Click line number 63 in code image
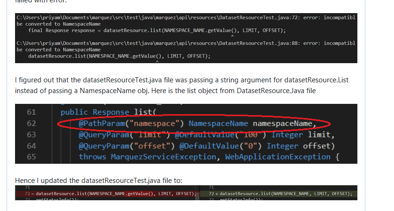The image size is (394, 211). [x=31, y=135]
